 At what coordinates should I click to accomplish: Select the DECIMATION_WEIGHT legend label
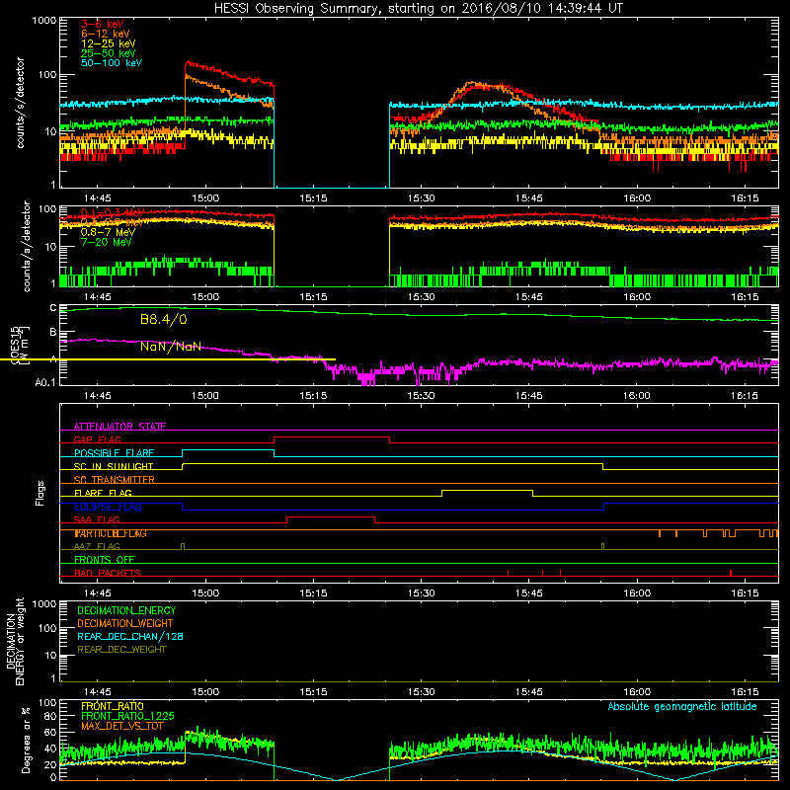point(125,624)
